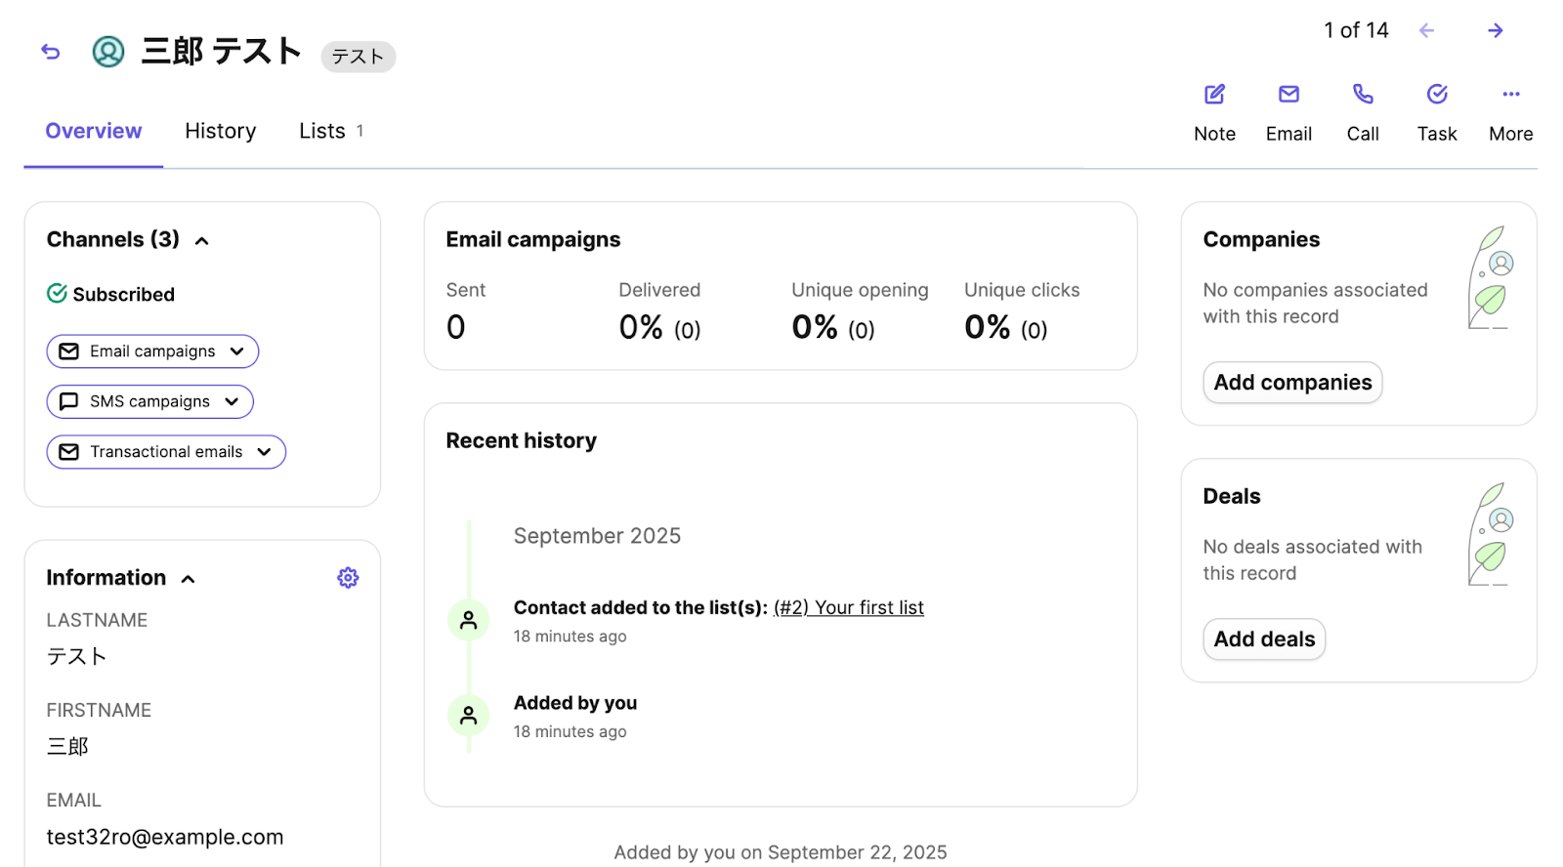Go to next contact with right arrow

tap(1495, 31)
